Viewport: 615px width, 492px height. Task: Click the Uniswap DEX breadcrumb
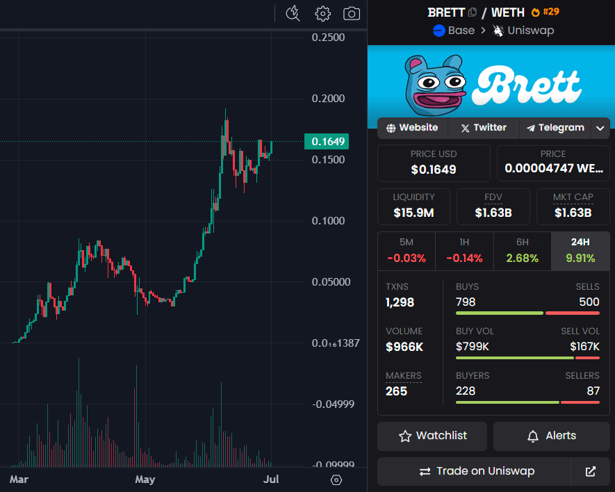click(x=523, y=30)
